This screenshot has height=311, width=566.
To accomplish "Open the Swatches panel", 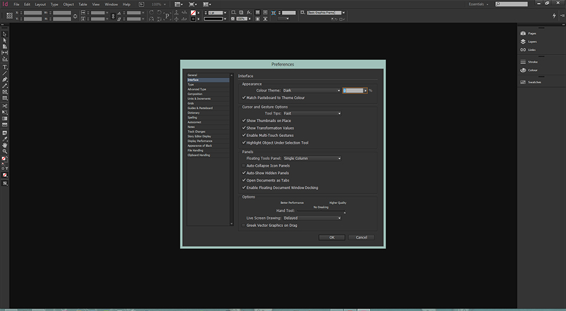I will (531, 82).
